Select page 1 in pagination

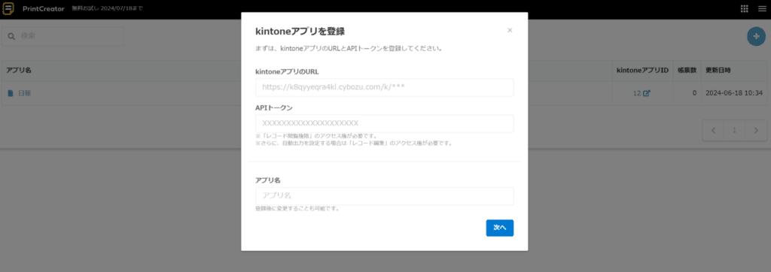[735, 131]
